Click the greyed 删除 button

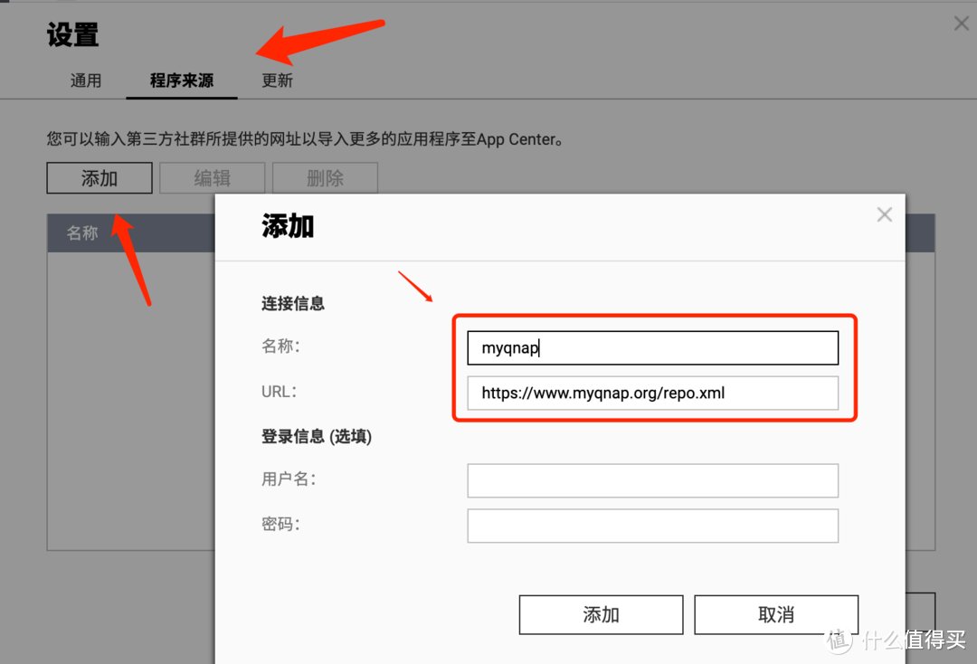pyautogui.click(x=326, y=178)
